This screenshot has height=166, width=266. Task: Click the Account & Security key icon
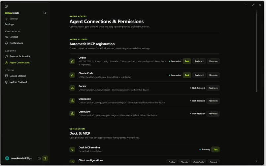7,56
